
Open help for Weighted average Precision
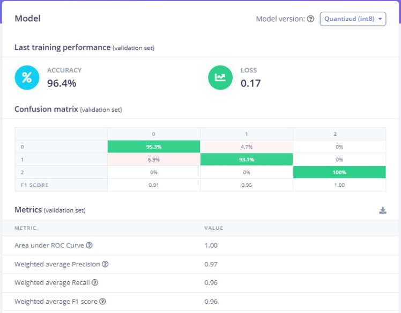tap(105, 264)
